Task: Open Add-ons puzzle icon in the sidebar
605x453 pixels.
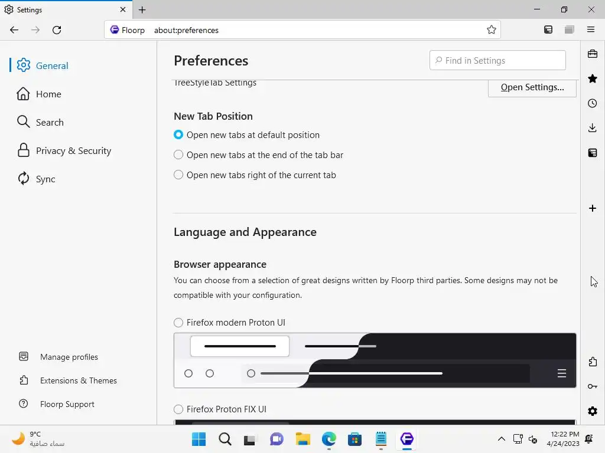Action: click(x=593, y=362)
